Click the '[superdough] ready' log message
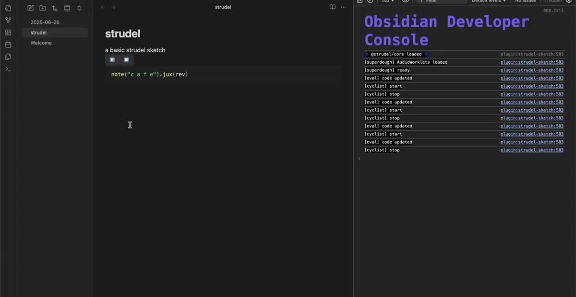The image size is (576, 297). pos(387,70)
